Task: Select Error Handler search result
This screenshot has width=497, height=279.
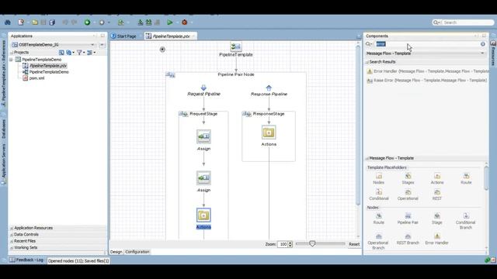Action: click(428, 71)
